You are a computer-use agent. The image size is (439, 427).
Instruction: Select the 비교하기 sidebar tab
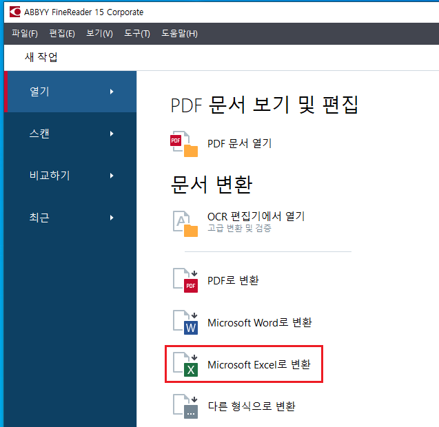[x=70, y=176]
